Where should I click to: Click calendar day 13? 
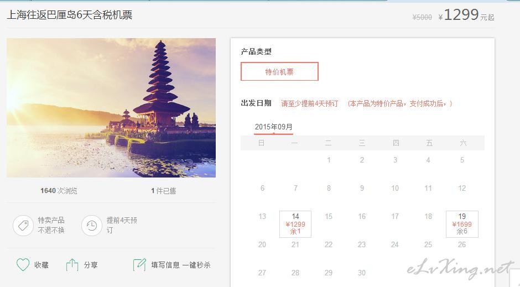262,216
